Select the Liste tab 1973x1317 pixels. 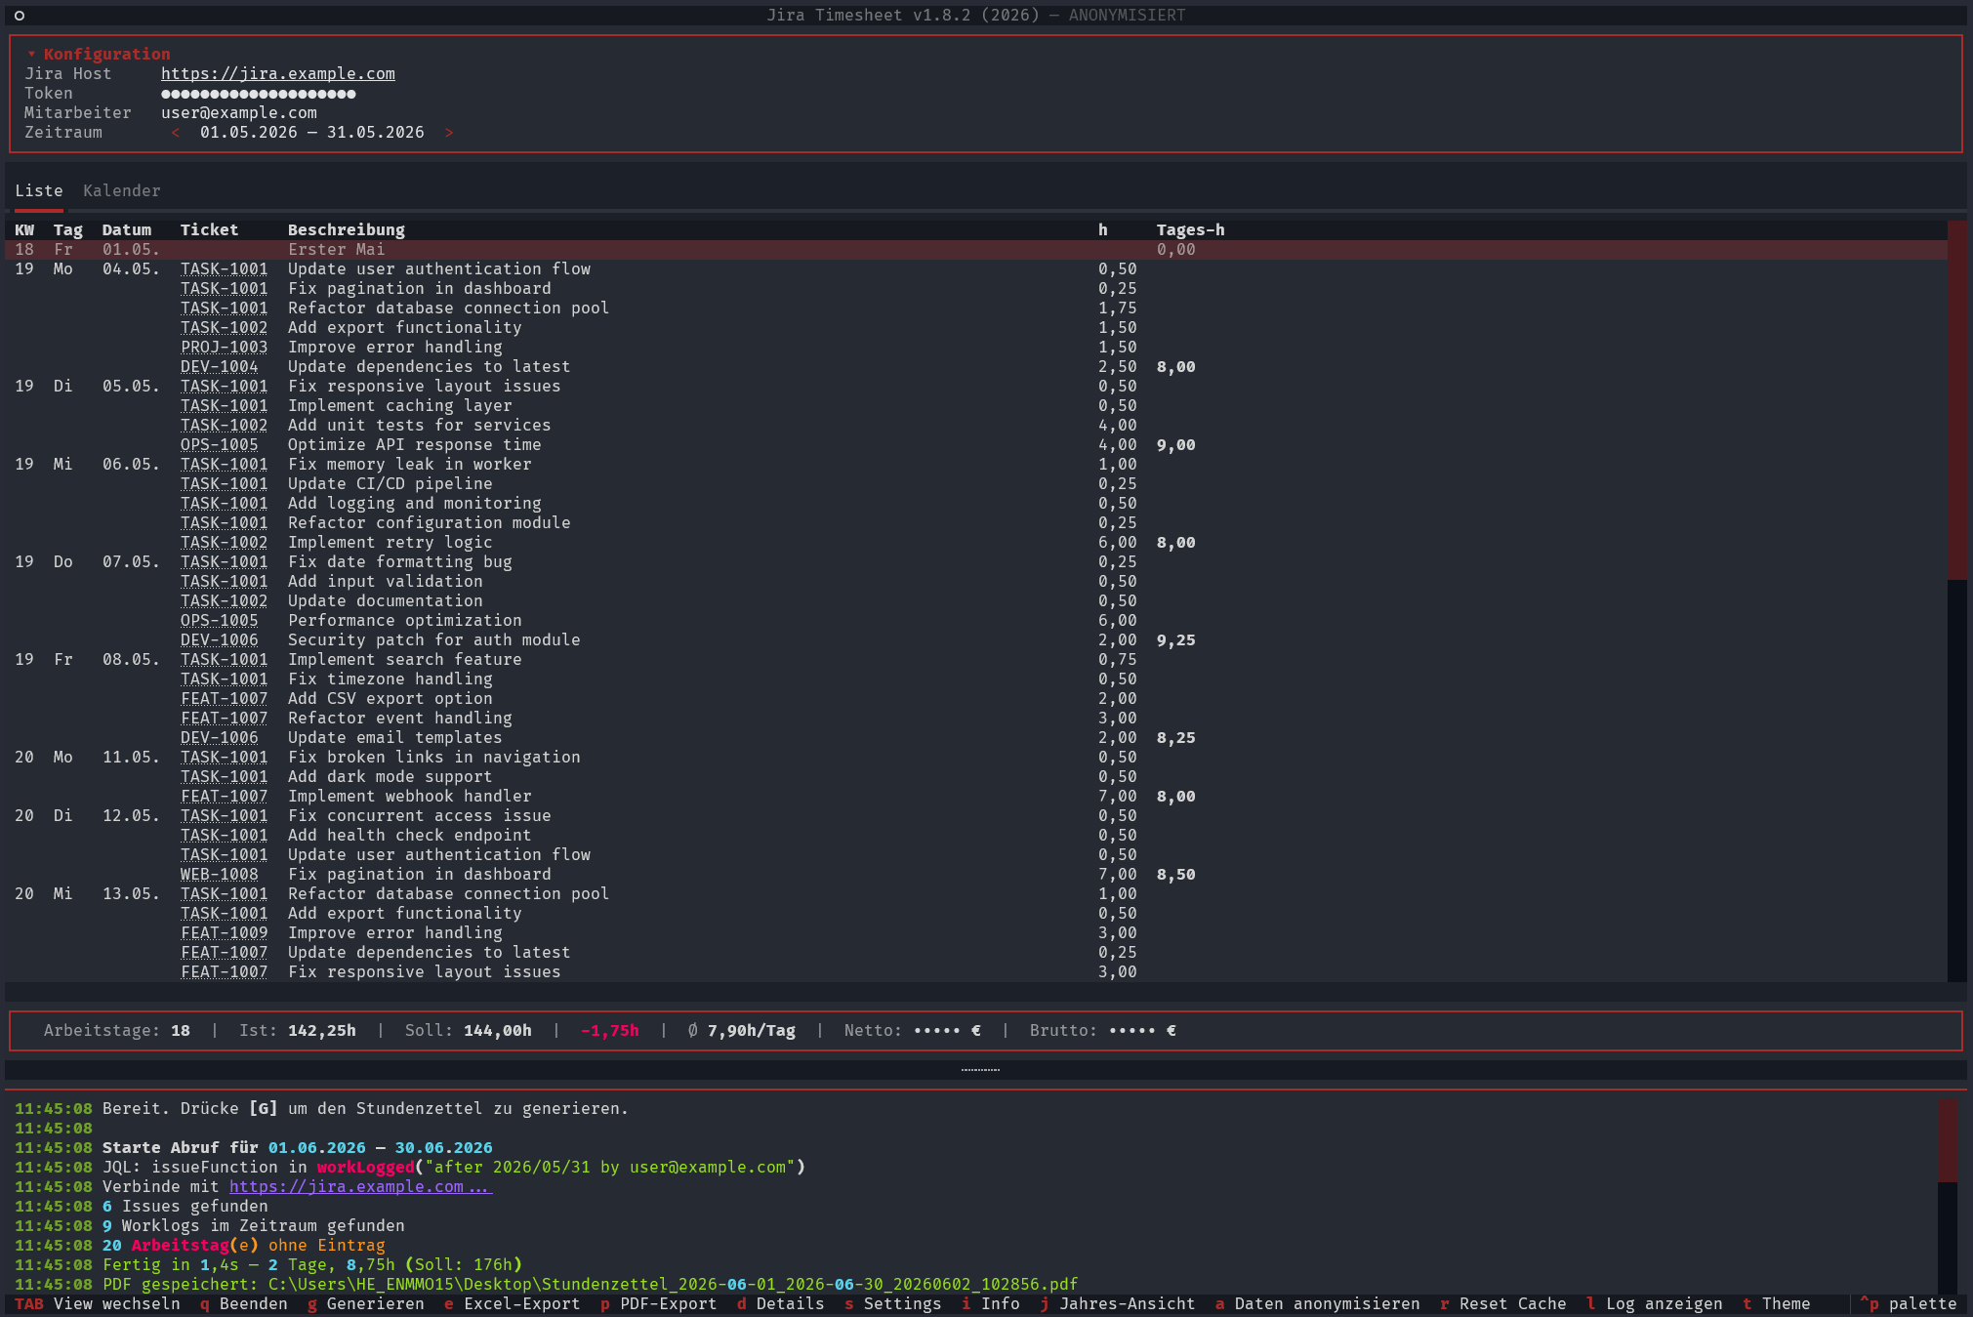(x=39, y=190)
